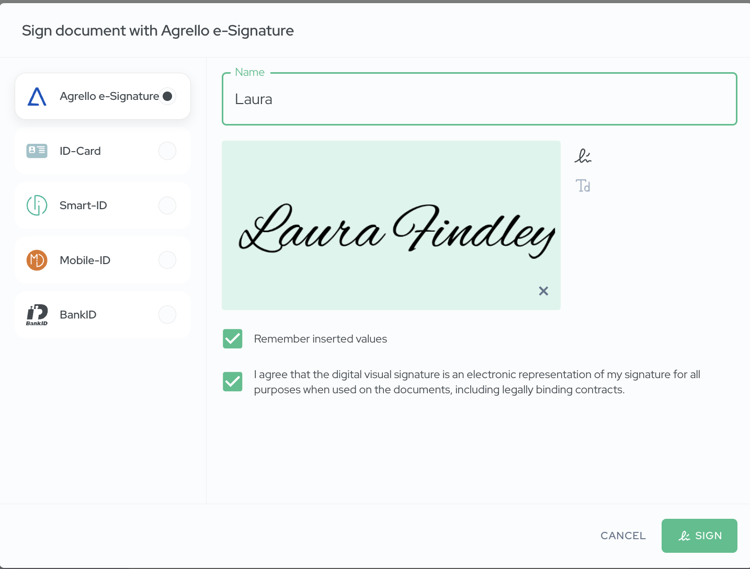
Task: Select the Agrello e-Signature radio button
Action: pyautogui.click(x=167, y=96)
